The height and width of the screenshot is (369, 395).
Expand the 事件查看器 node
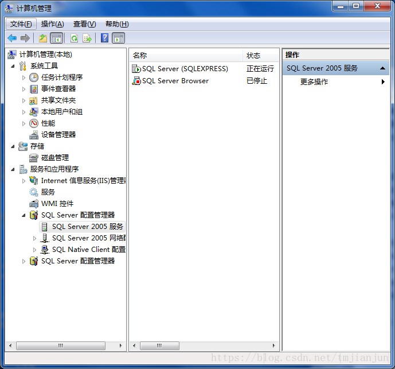point(24,89)
